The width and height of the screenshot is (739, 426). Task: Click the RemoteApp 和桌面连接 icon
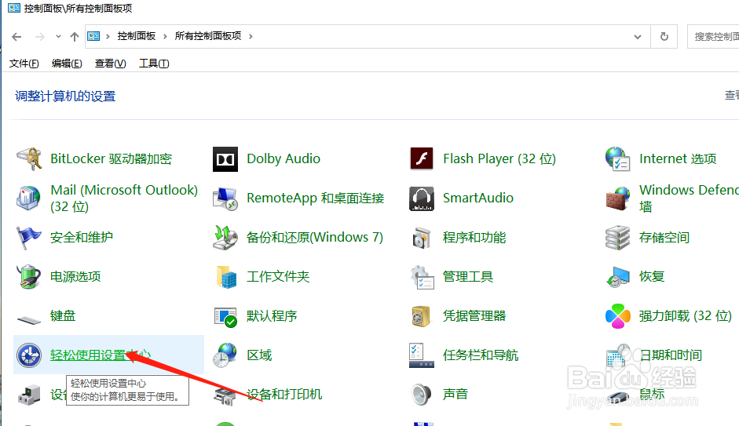click(225, 198)
